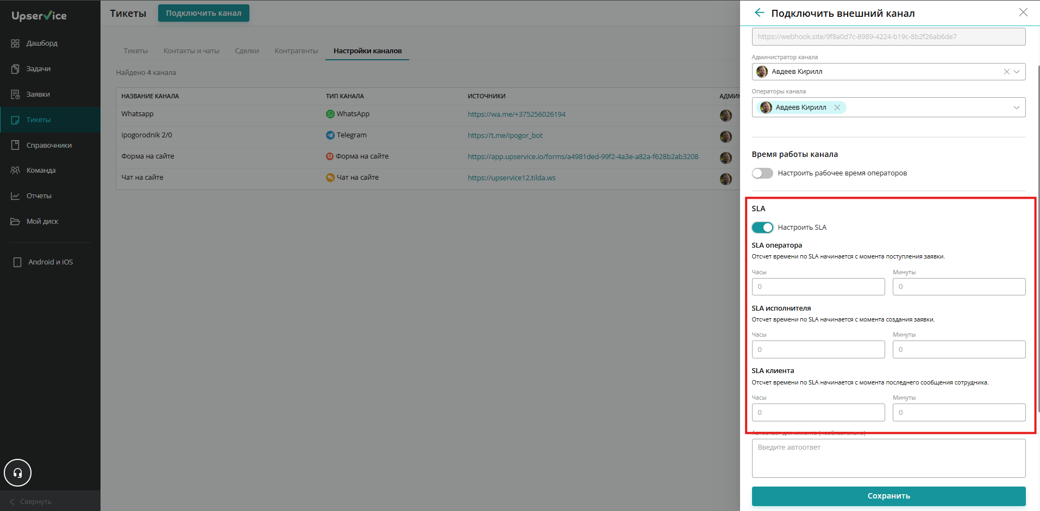Expand the Администратор канала dropdown

[x=1017, y=72]
